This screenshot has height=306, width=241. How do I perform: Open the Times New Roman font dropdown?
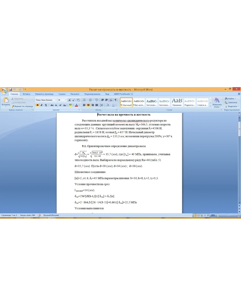[x=56, y=100]
